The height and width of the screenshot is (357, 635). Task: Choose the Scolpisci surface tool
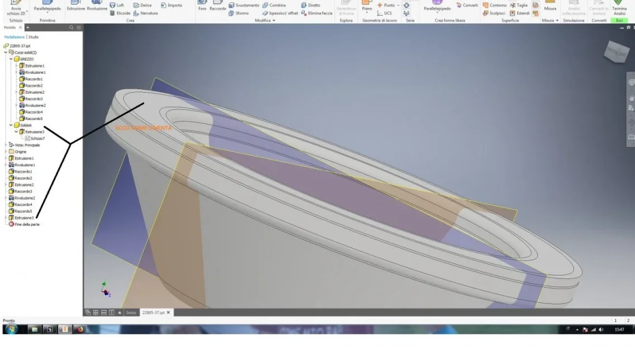coord(493,13)
